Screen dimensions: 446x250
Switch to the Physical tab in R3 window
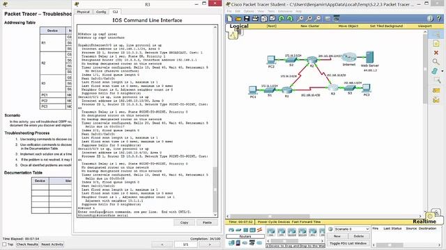[x=83, y=12]
